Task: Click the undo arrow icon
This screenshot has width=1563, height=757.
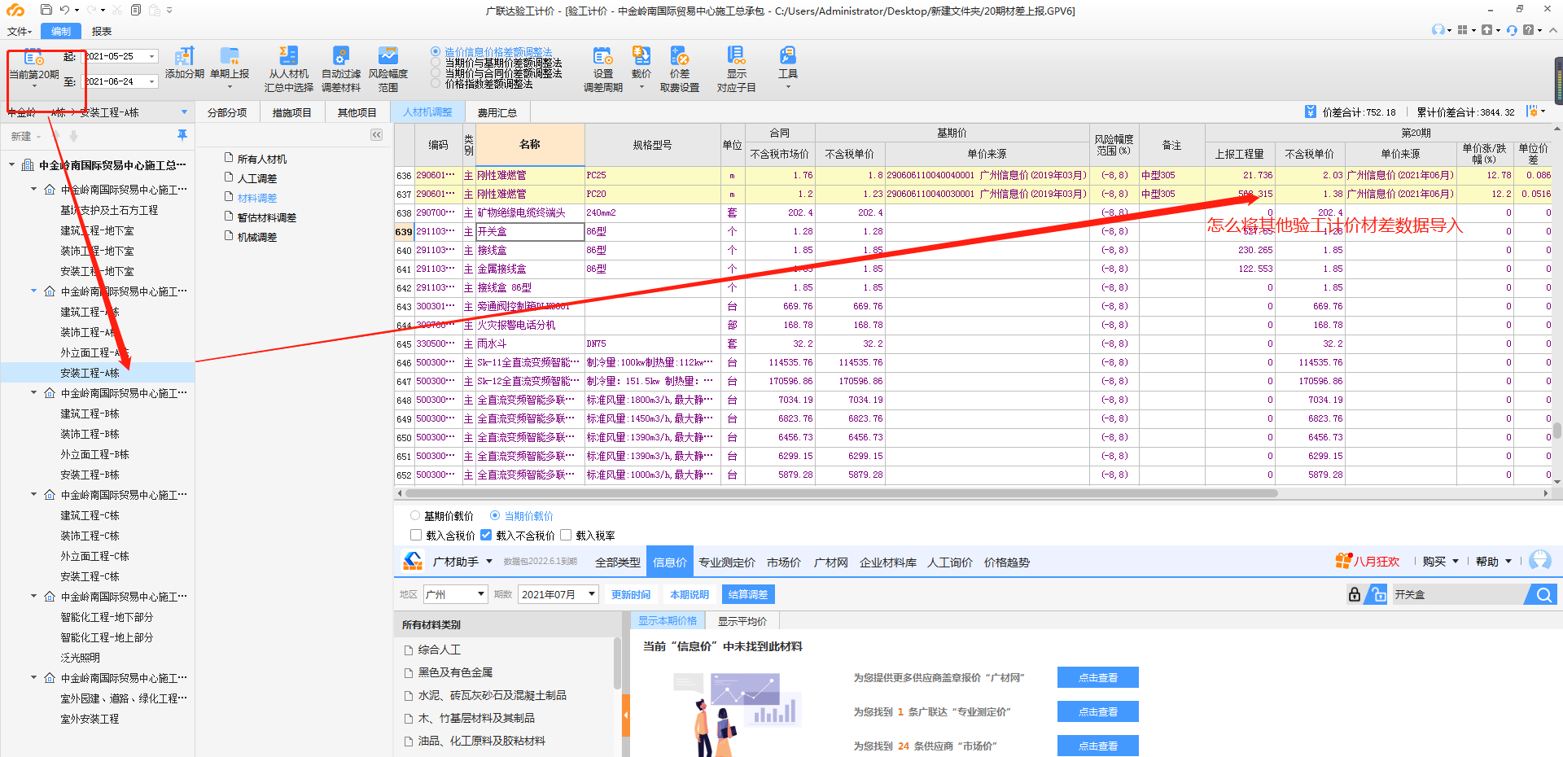Action: pyautogui.click(x=65, y=10)
